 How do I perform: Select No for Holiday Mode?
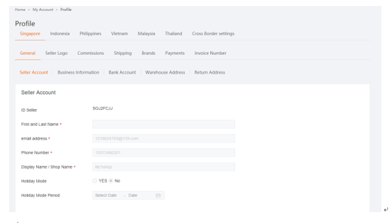[111, 181]
